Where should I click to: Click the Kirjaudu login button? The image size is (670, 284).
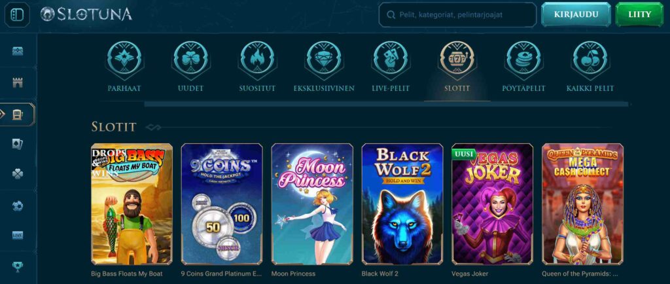576,14
